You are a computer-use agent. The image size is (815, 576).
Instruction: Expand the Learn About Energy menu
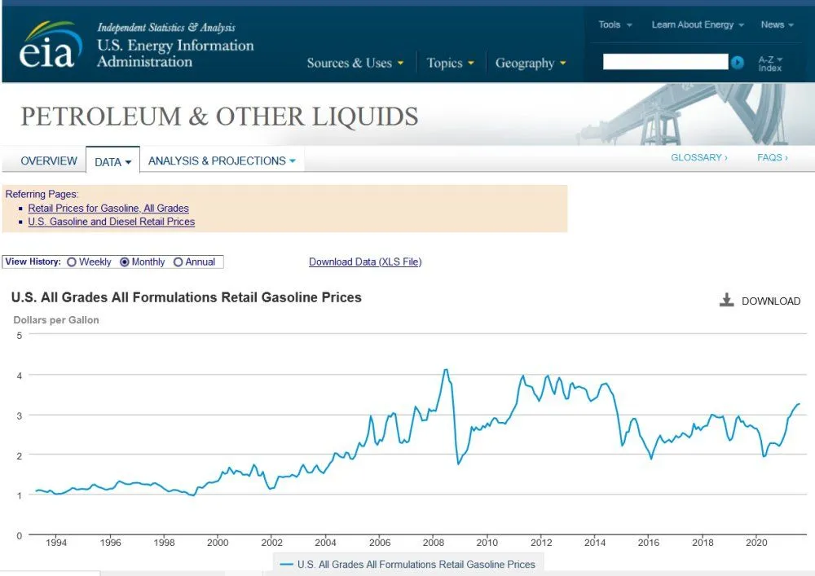tap(697, 25)
